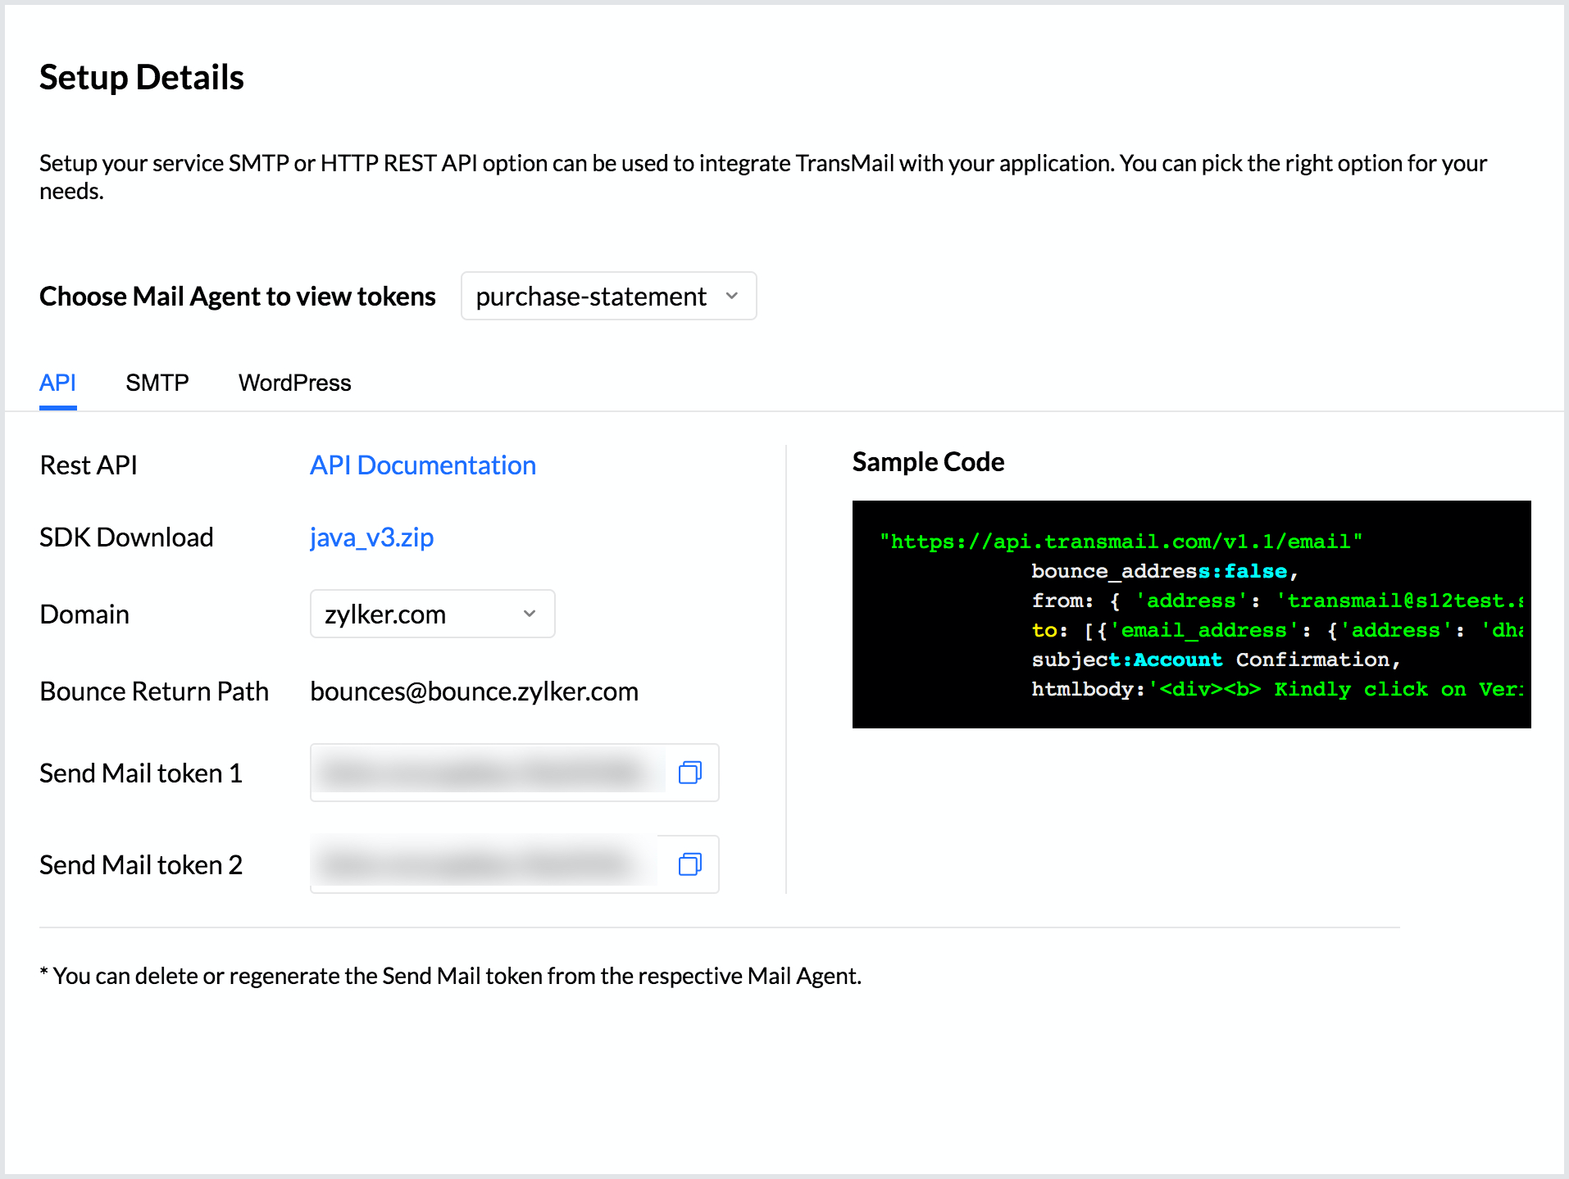Click the footnote about regenerating Send Mail token
Viewport: 1569px width, 1179px height.
click(451, 976)
